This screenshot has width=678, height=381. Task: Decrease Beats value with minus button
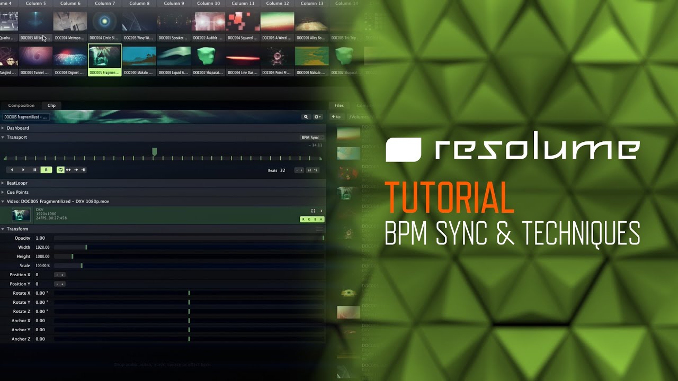[x=297, y=170]
